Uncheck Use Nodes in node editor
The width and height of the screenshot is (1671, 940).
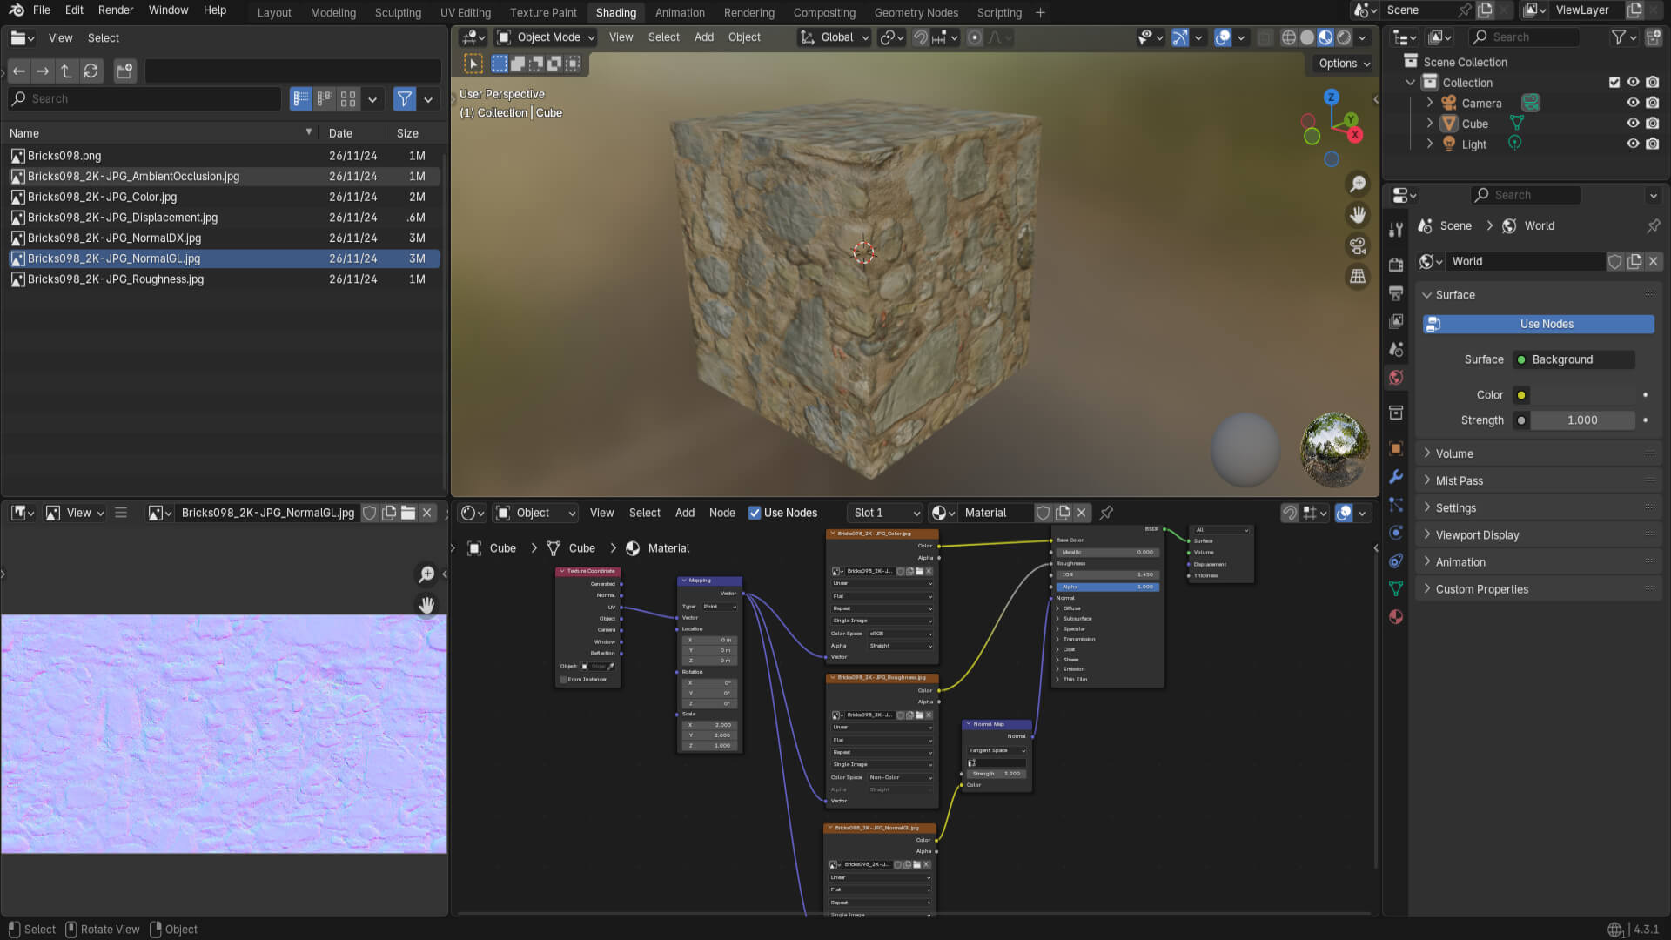[x=755, y=513]
